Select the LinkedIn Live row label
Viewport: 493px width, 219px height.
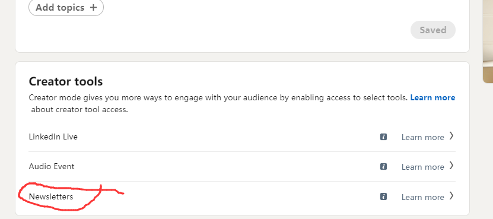[x=53, y=137]
